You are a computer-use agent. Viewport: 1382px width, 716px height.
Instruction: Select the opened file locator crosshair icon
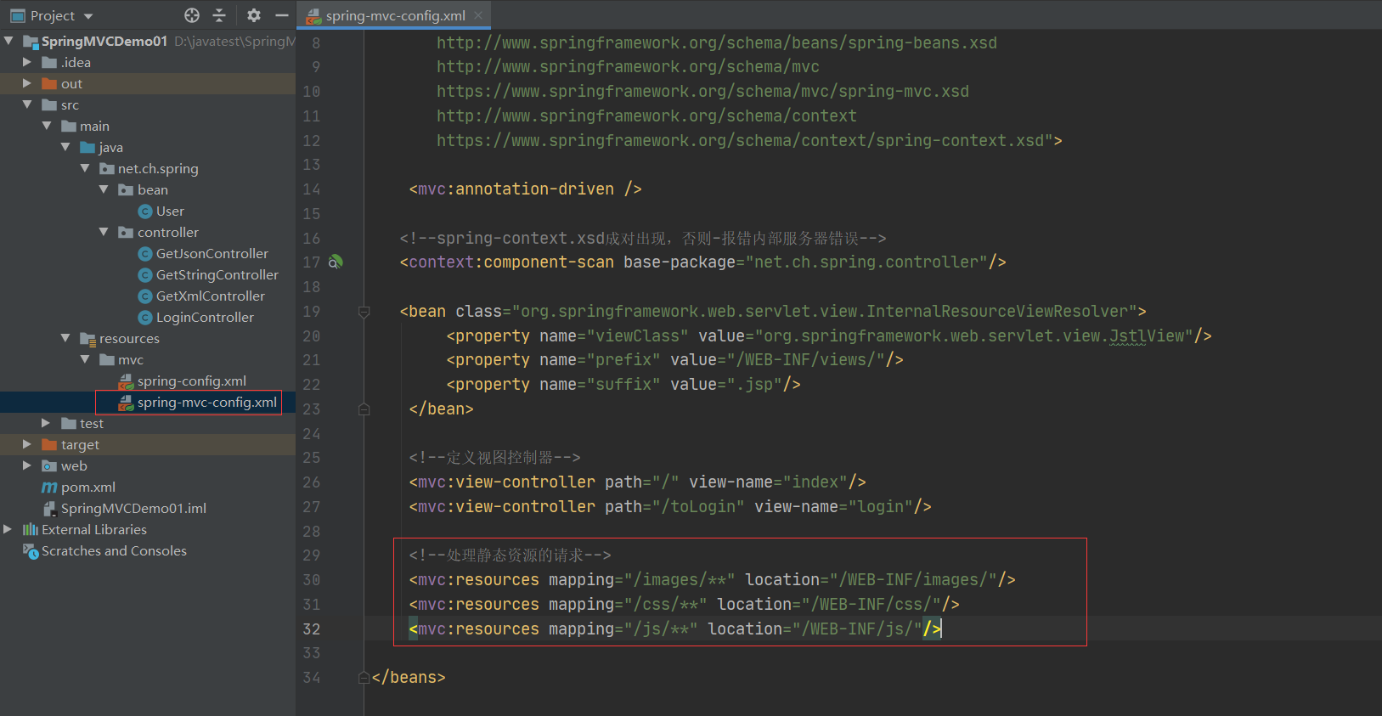[192, 15]
